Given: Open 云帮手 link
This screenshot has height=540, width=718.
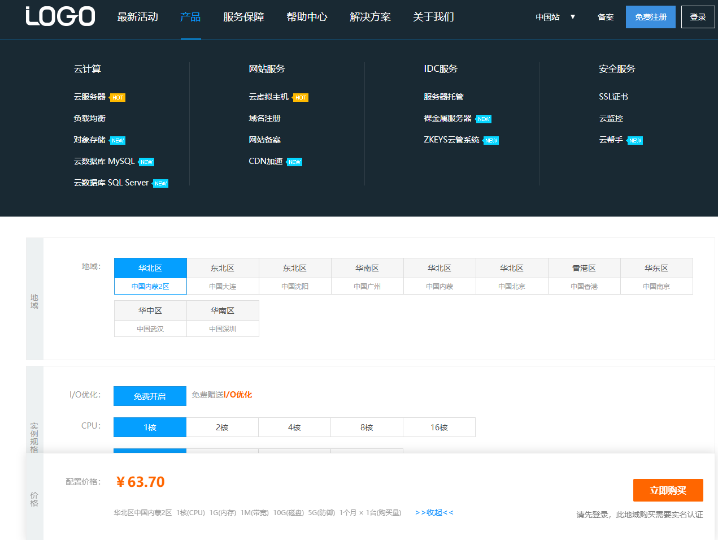Looking at the screenshot, I should coord(611,140).
